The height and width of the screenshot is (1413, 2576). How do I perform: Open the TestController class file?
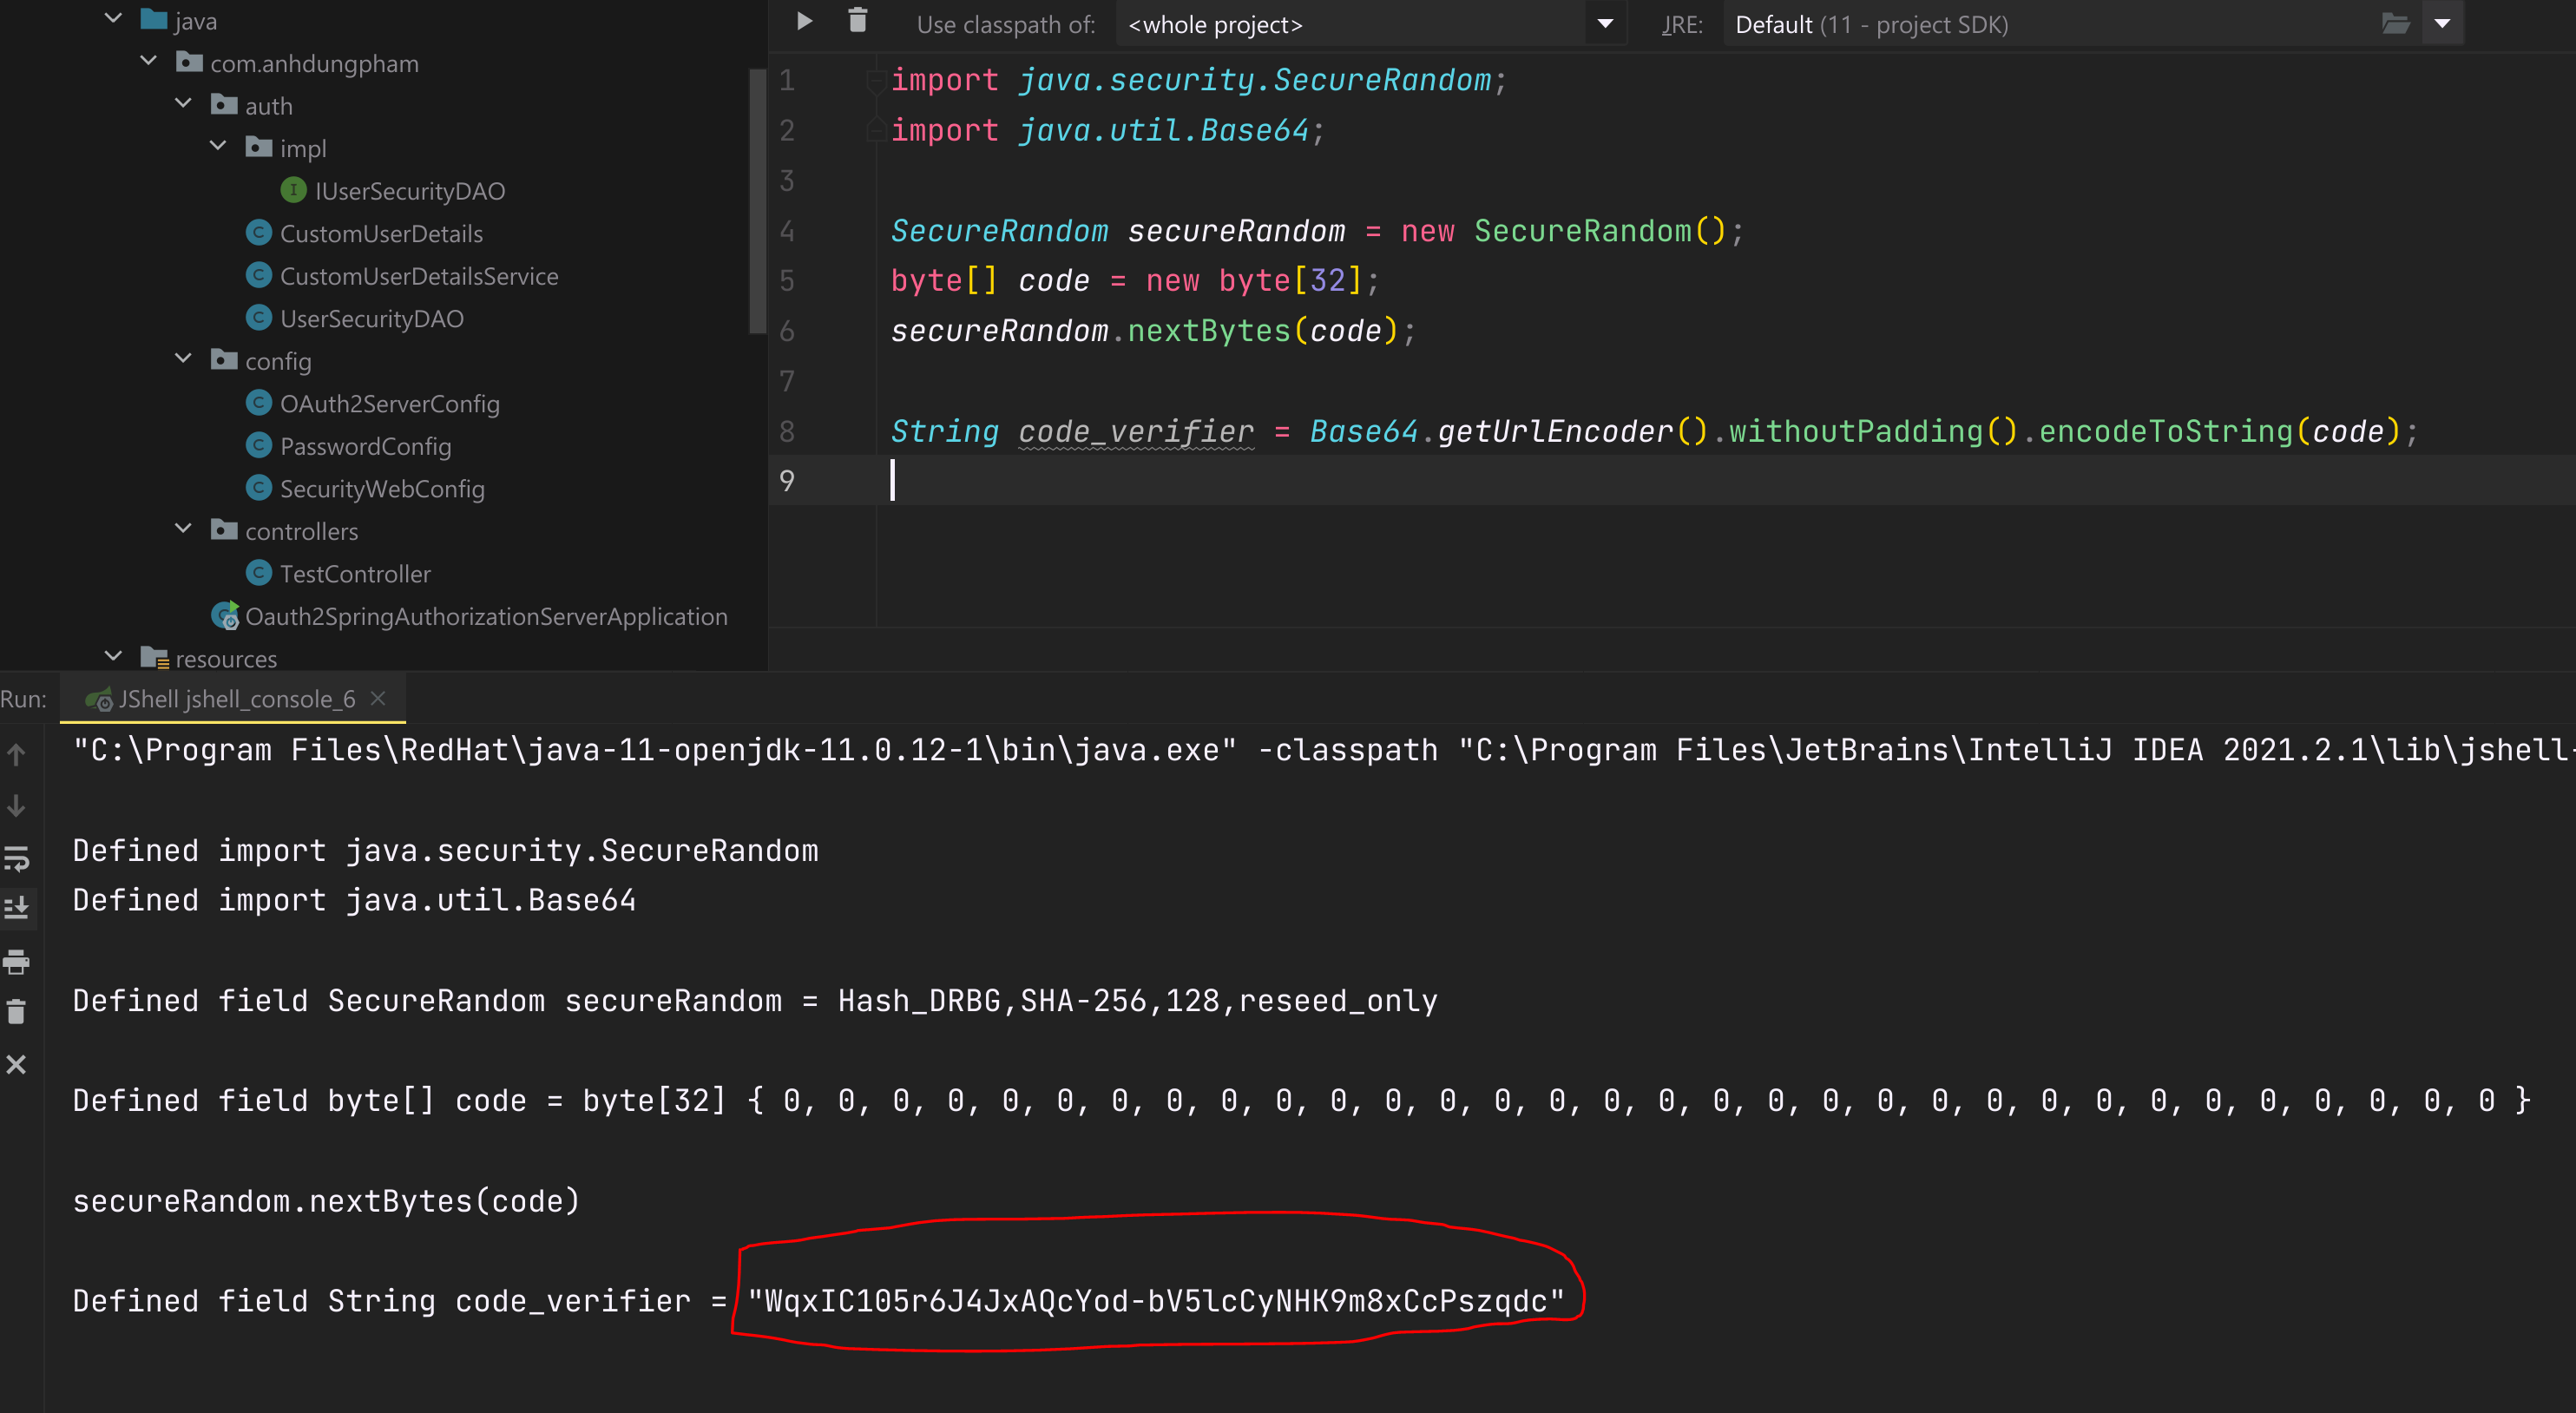pyautogui.click(x=355, y=574)
